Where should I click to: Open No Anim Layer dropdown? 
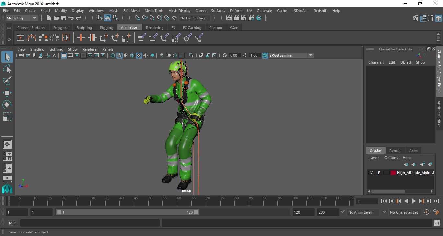point(363,212)
